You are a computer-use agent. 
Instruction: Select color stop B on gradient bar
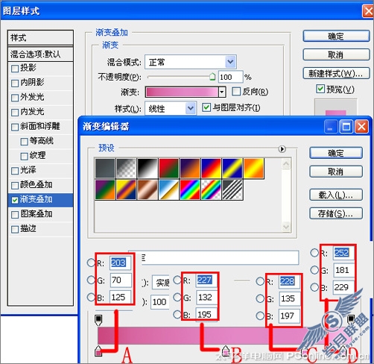(x=226, y=351)
